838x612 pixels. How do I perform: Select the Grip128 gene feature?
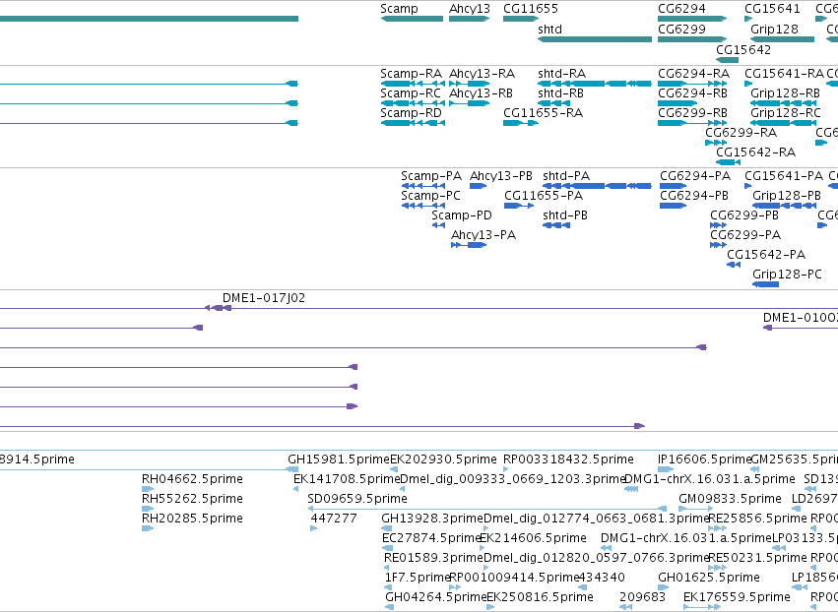point(783,39)
